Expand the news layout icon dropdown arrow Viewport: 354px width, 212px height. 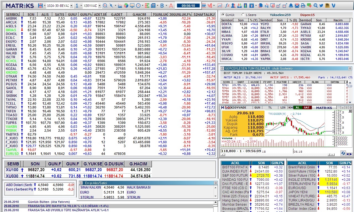158,6
